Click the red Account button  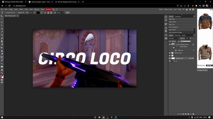tap(48, 9)
